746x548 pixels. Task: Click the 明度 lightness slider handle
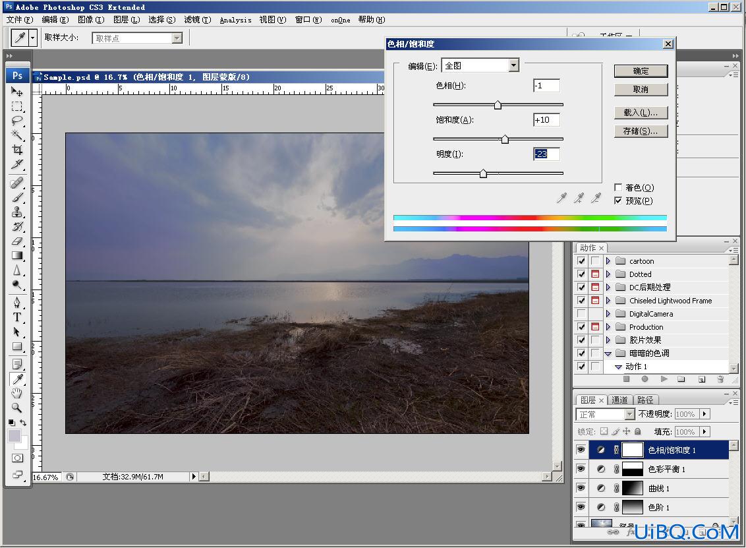click(x=483, y=174)
